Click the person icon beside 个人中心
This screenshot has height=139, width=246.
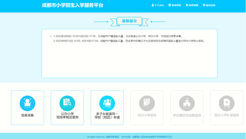tap(153, 5)
